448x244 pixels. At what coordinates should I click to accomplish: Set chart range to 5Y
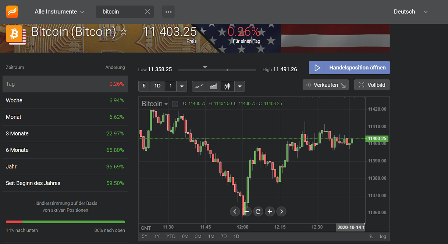[x=145, y=236]
